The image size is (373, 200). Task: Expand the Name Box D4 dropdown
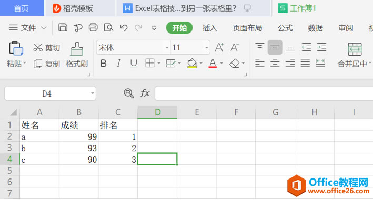[92, 93]
